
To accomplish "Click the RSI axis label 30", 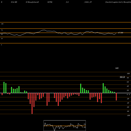I will coord(2,39).
